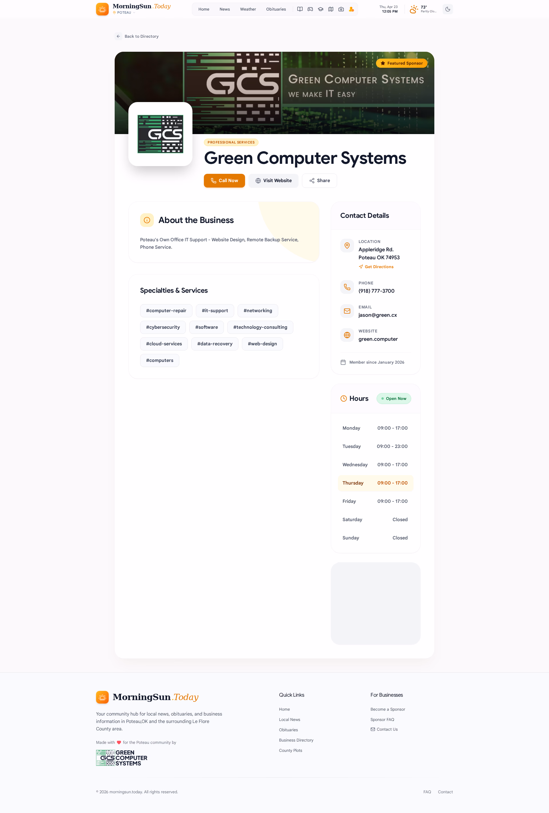
Task: Click email jason@green.cx
Action: [x=378, y=315]
